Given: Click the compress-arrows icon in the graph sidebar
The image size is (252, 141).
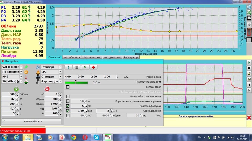Looking at the screenshot, I should pos(249,25).
